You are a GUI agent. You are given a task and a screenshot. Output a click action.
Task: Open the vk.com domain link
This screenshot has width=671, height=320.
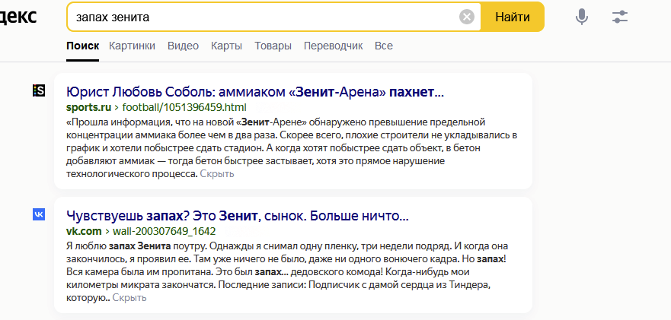pyautogui.click(x=84, y=231)
